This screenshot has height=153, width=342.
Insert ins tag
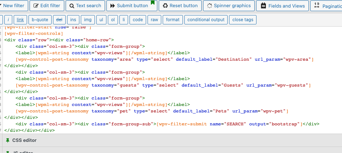[x=73, y=20]
